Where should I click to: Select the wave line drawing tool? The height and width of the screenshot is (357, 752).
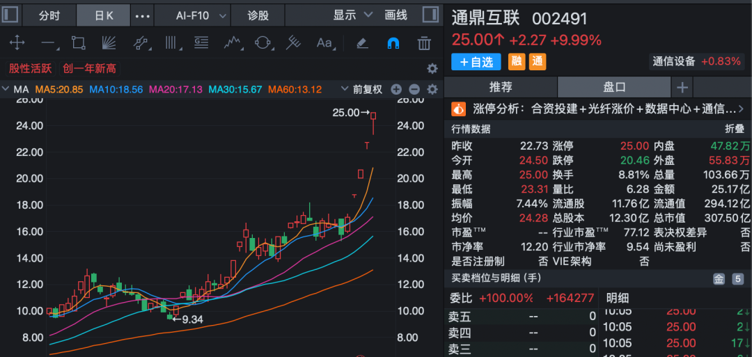pyautogui.click(x=232, y=43)
